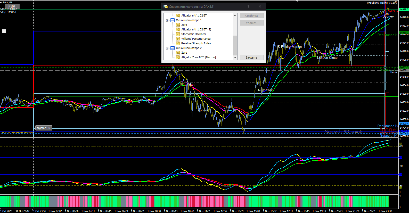This screenshot has height=213, width=409.
Task: Click the Williams' Percent Range indicator icon
Action: [x=178, y=39]
